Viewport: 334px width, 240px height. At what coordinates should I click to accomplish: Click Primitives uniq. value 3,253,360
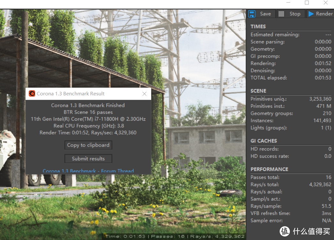(x=320, y=99)
